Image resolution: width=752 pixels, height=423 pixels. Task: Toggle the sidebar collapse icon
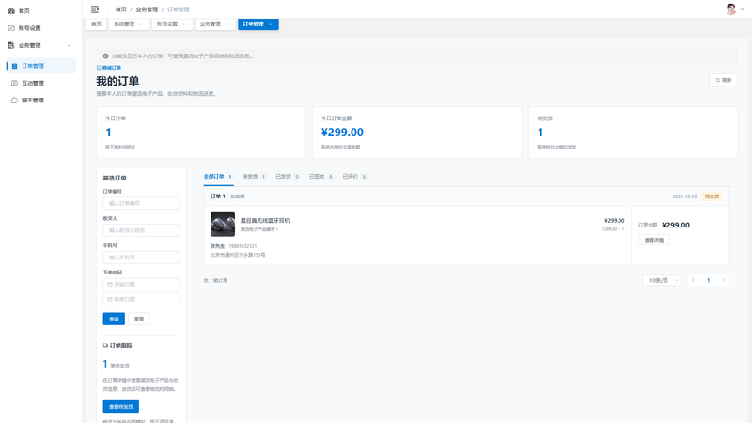pyautogui.click(x=95, y=9)
